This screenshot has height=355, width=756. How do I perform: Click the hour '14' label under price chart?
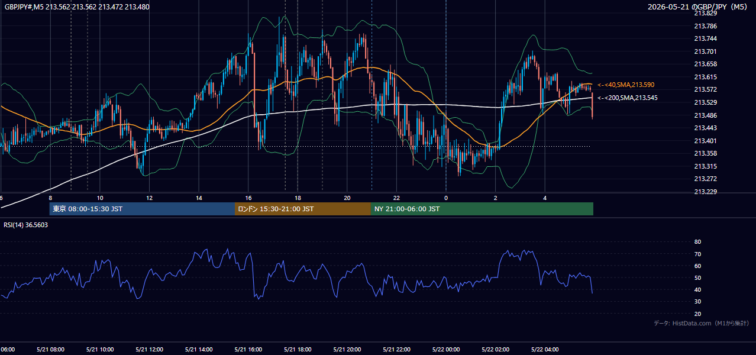click(199, 198)
